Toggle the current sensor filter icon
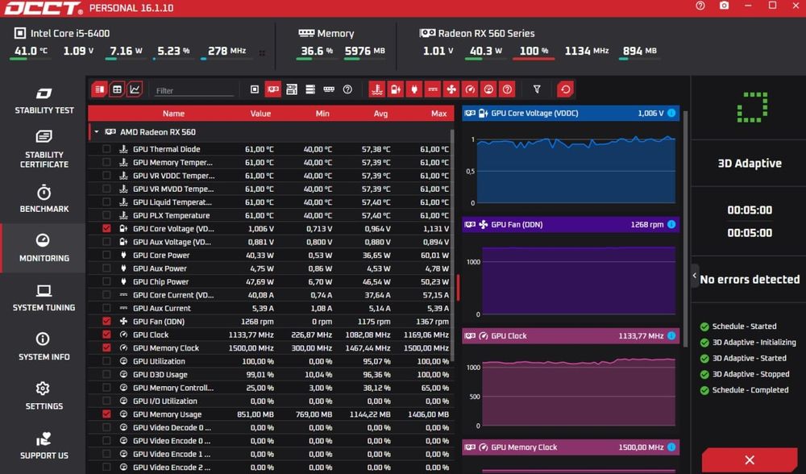Viewport: 806px width, 474px height. 433,89
